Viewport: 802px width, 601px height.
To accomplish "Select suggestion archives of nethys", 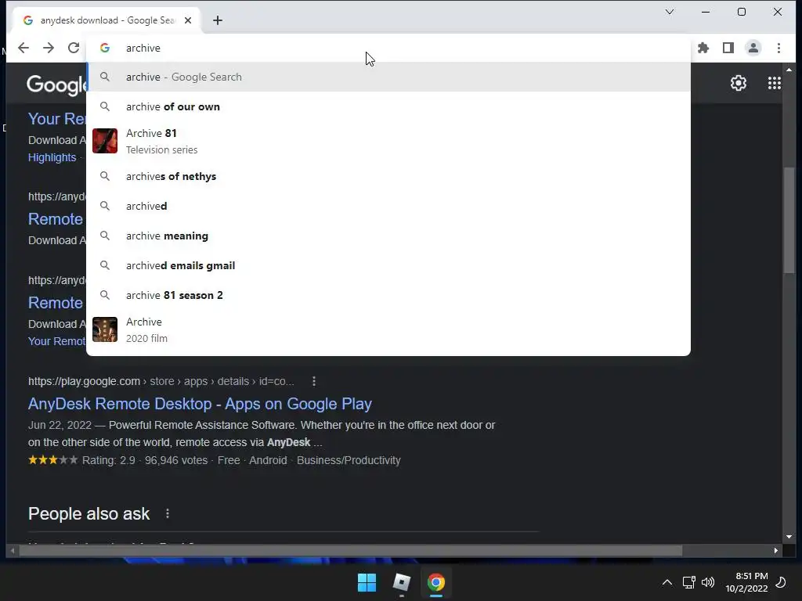I will (388, 176).
